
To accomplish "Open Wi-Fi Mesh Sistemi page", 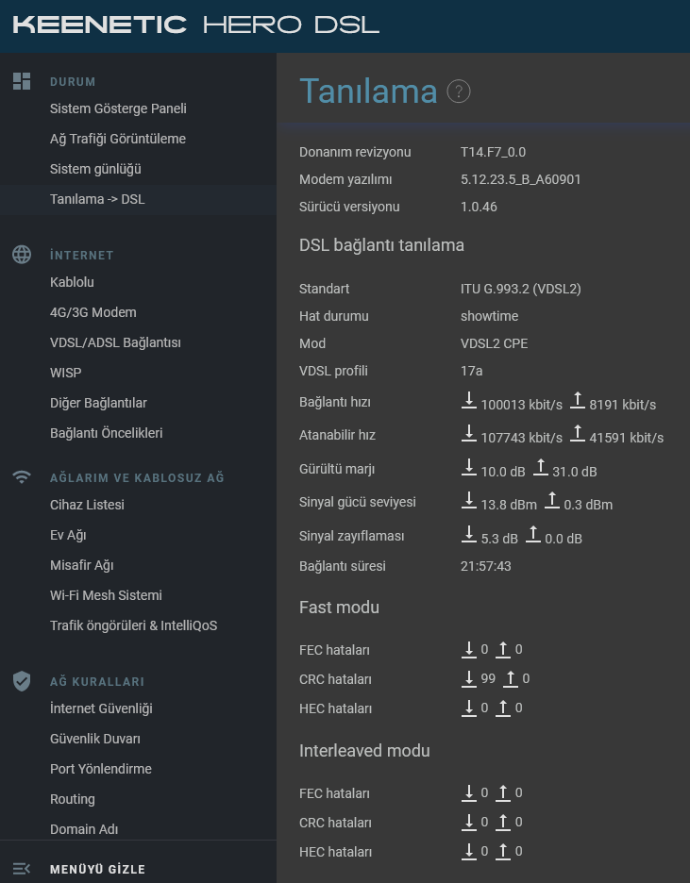I will (106, 595).
